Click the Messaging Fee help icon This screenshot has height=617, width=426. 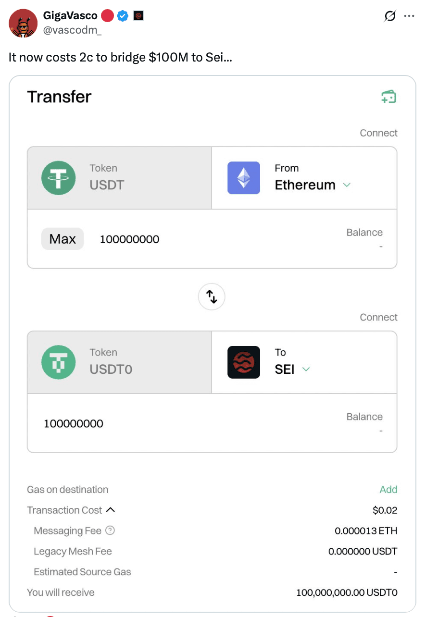(110, 531)
